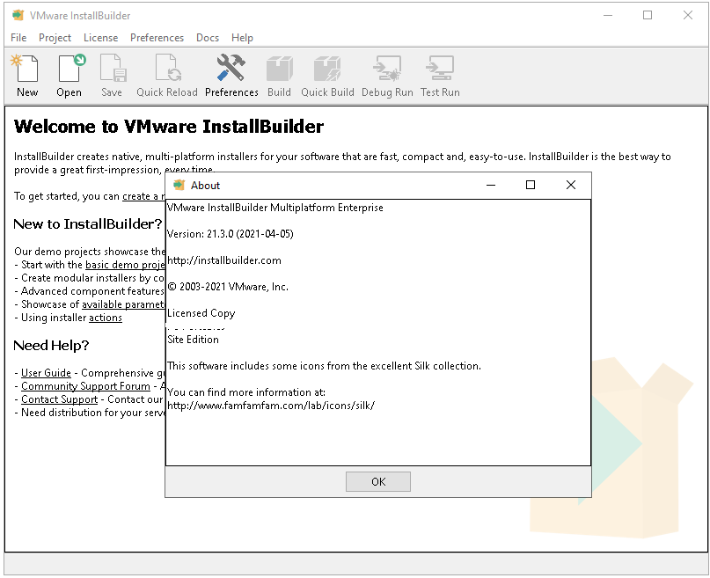Open the Help menu
The height and width of the screenshot is (578, 710).
[x=242, y=38]
